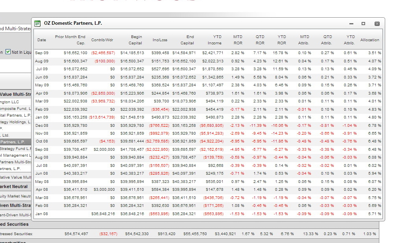
Task: Click the tressed Securities summary row label
Action: [x=17, y=234]
